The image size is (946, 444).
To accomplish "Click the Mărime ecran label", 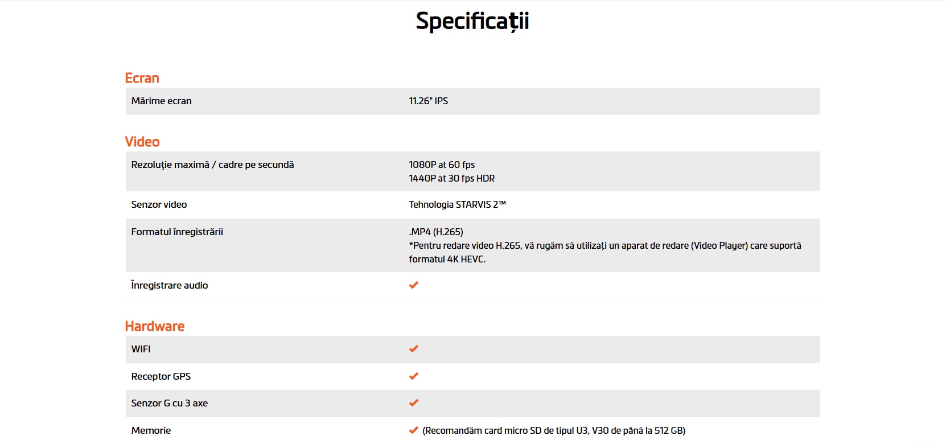I will (162, 101).
